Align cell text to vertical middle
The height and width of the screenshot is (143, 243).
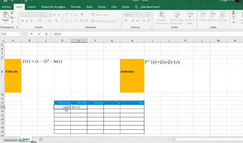[71, 15]
